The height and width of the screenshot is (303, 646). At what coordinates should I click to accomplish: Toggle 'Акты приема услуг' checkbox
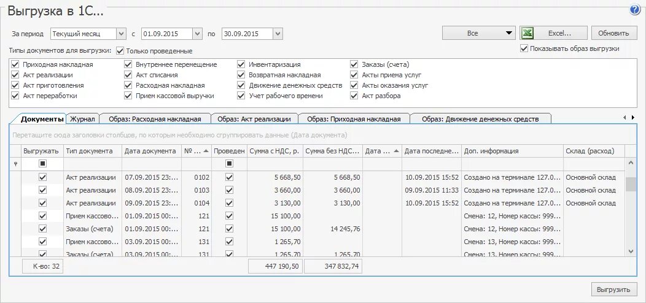click(x=354, y=75)
